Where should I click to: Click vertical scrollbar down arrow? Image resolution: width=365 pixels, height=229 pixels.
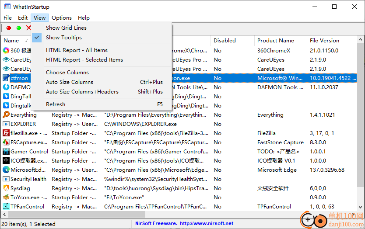coord(360,207)
